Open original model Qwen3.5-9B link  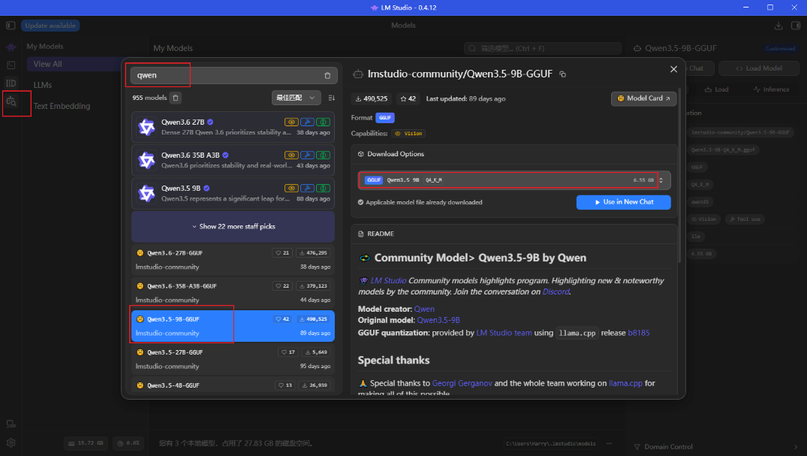[x=438, y=320]
